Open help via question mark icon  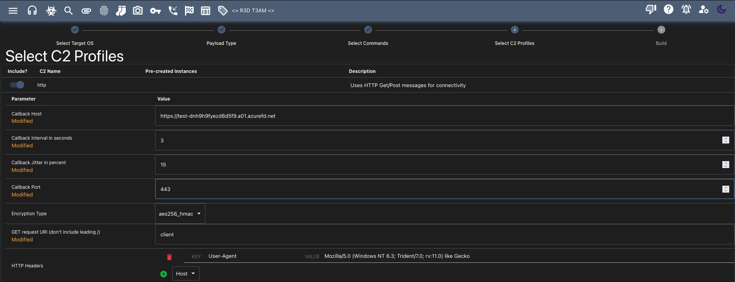pos(669,9)
